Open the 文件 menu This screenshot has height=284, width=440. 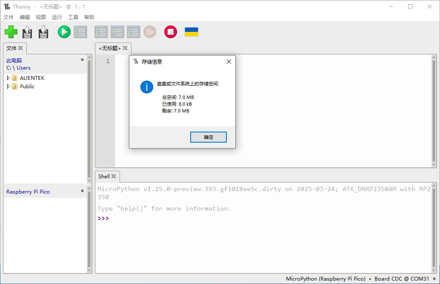[9, 17]
